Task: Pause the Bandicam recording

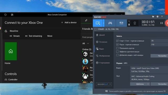Action: pyautogui.click(x=161, y=23)
